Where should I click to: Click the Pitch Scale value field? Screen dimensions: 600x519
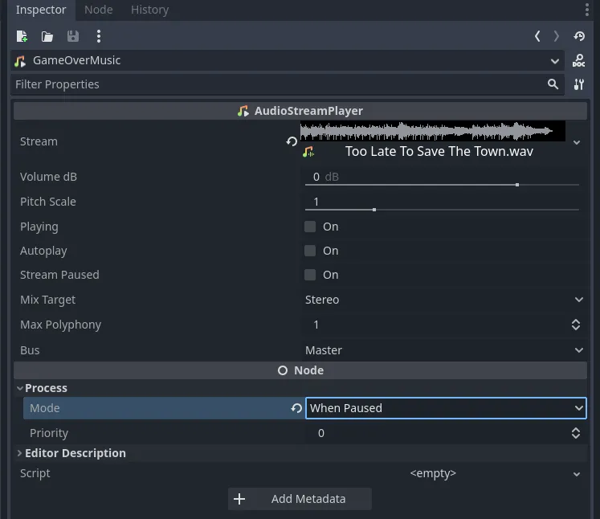[x=442, y=202]
